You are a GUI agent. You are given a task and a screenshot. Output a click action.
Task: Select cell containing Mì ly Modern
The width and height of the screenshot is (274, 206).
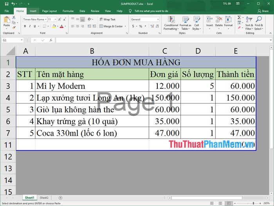(92, 86)
